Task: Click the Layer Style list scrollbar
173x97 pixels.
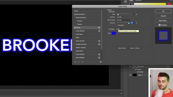Action: (x=102, y=30)
